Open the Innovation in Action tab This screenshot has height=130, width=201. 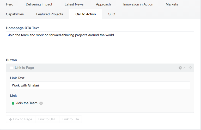tap(138, 4)
